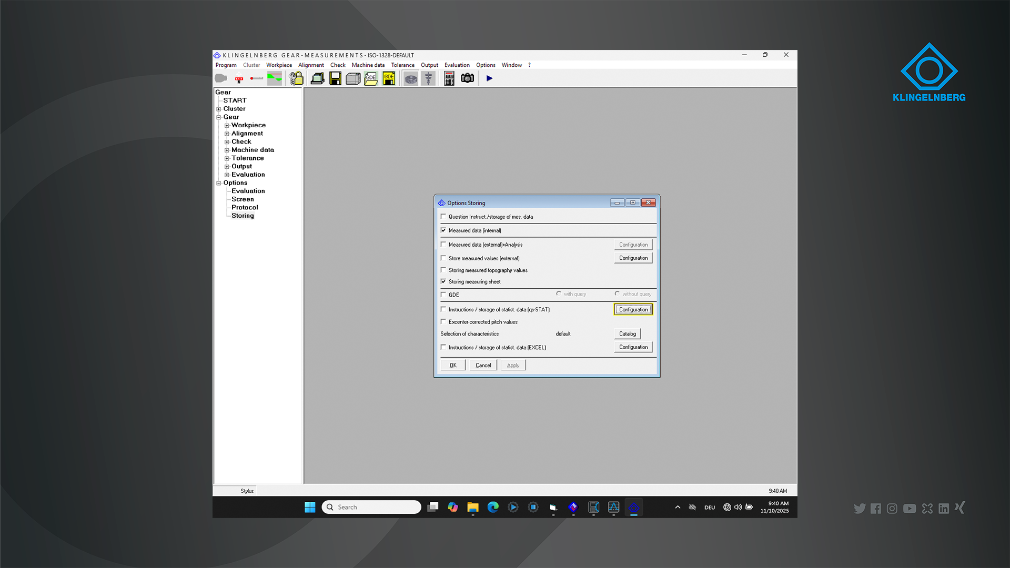Launch Microsoft Edge from the taskbar
1010x568 pixels.
[x=493, y=507]
